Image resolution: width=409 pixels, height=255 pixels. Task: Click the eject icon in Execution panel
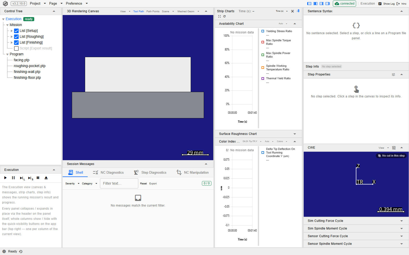pos(46,178)
